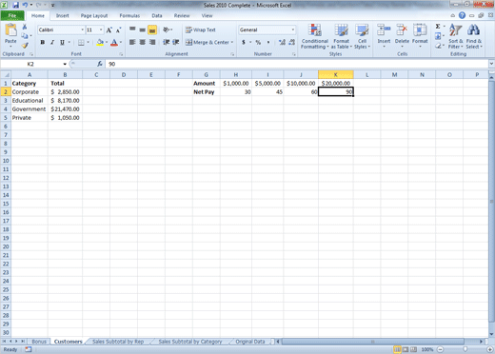The image size is (495, 354).
Task: Toggle Align Text Left
Action: click(132, 42)
